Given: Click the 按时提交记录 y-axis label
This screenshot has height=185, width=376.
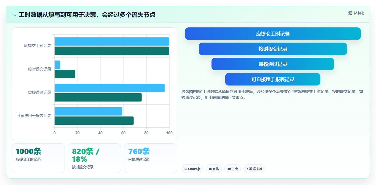Looking at the screenshot, I should (40, 69).
